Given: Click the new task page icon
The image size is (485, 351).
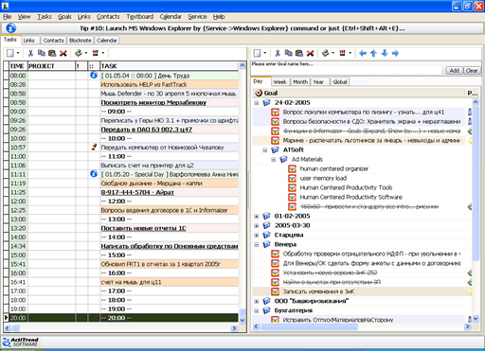Looking at the screenshot, I should (10, 53).
